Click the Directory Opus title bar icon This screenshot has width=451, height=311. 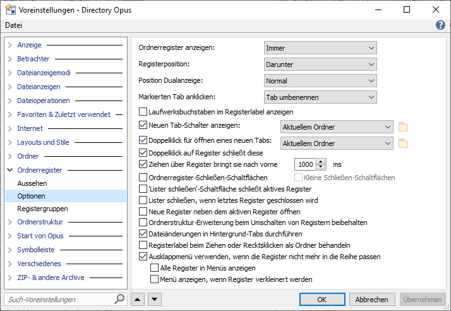point(11,9)
